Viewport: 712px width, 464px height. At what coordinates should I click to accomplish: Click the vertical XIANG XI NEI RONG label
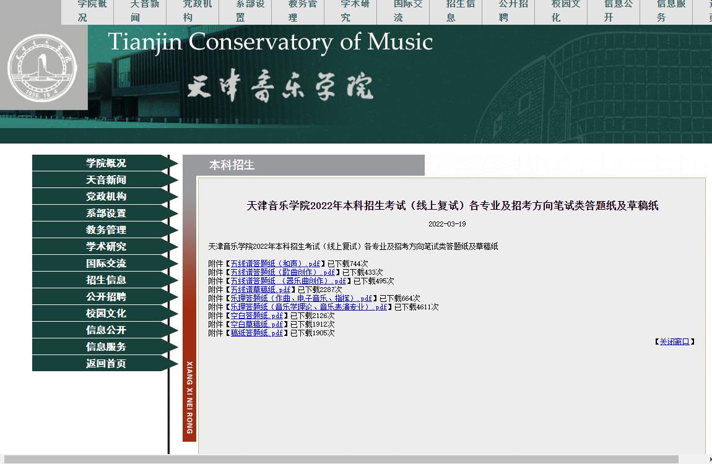[189, 397]
